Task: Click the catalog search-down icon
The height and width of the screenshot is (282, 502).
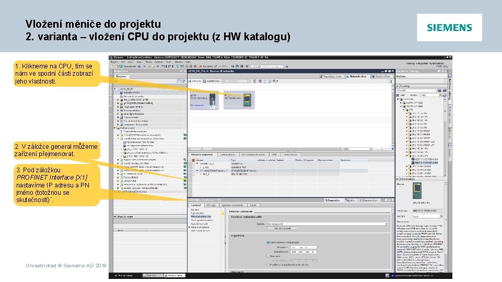Action: coord(440,91)
